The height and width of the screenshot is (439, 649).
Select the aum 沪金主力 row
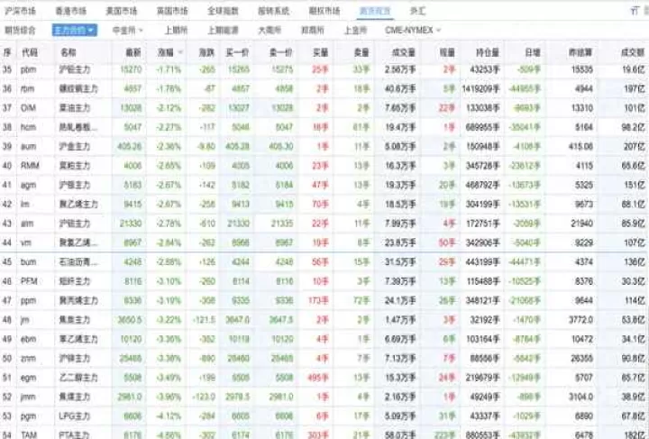pyautogui.click(x=324, y=146)
